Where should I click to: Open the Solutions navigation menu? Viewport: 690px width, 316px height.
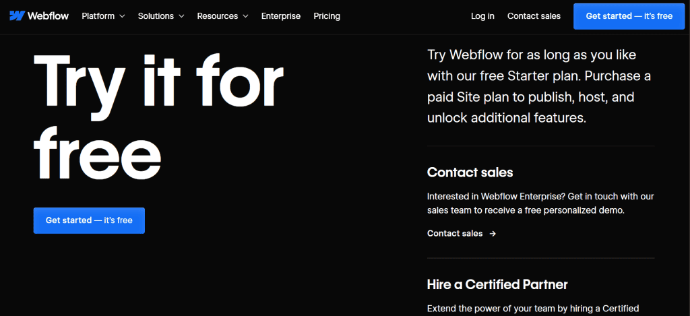coord(156,16)
